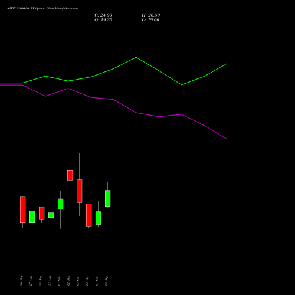Click the close value C: 24.00
The image size is (295, 295).
point(103,15)
